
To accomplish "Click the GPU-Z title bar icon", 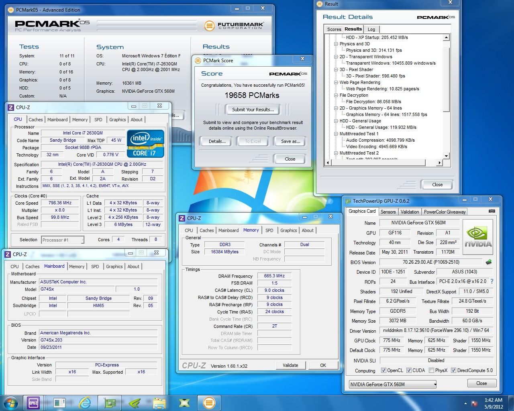I will pos(348,201).
